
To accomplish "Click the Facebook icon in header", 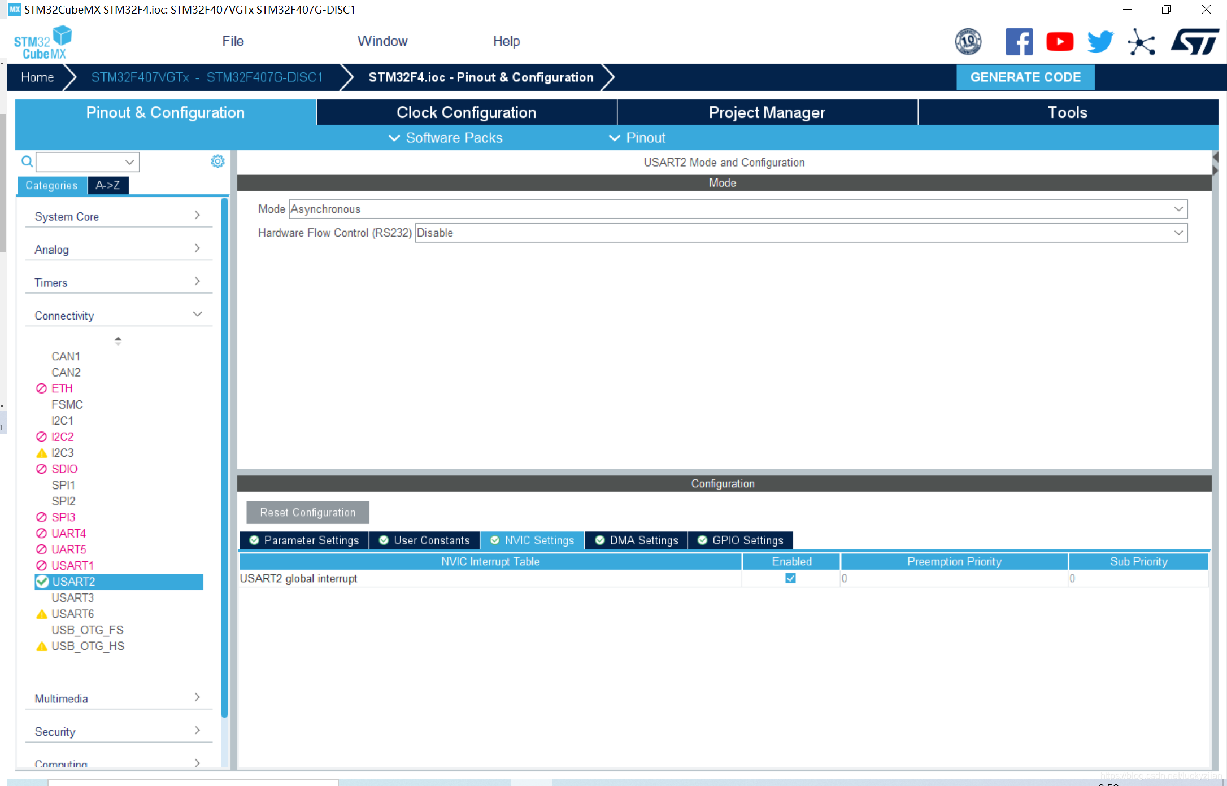I will pos(1019,42).
